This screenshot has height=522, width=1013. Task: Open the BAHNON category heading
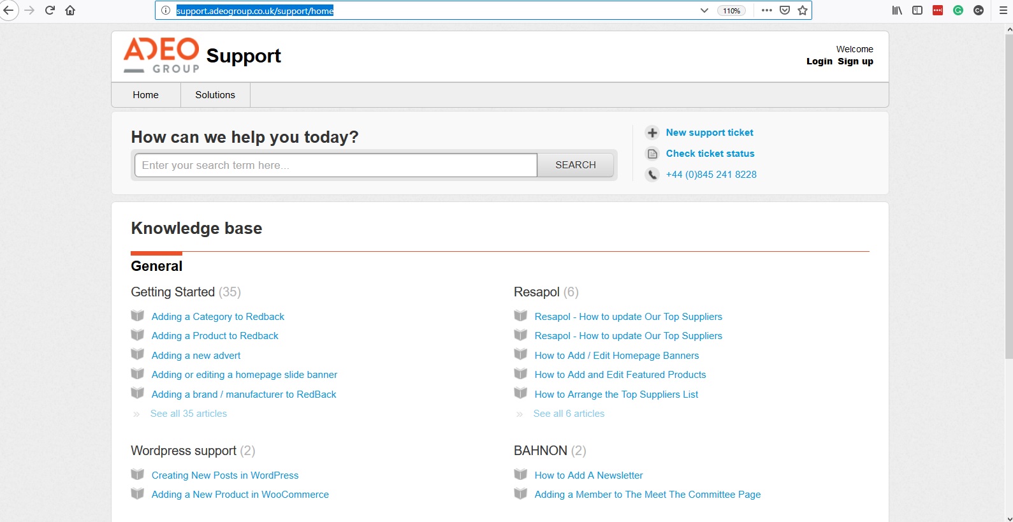point(541,451)
